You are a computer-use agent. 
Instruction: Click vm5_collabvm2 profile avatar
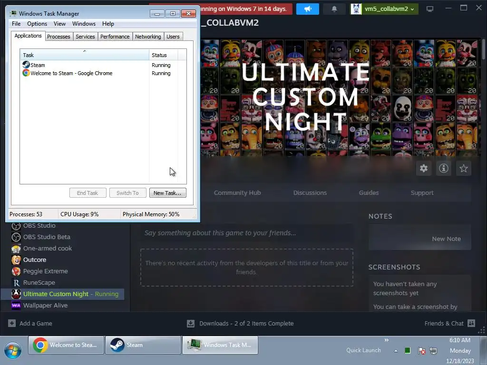click(356, 9)
